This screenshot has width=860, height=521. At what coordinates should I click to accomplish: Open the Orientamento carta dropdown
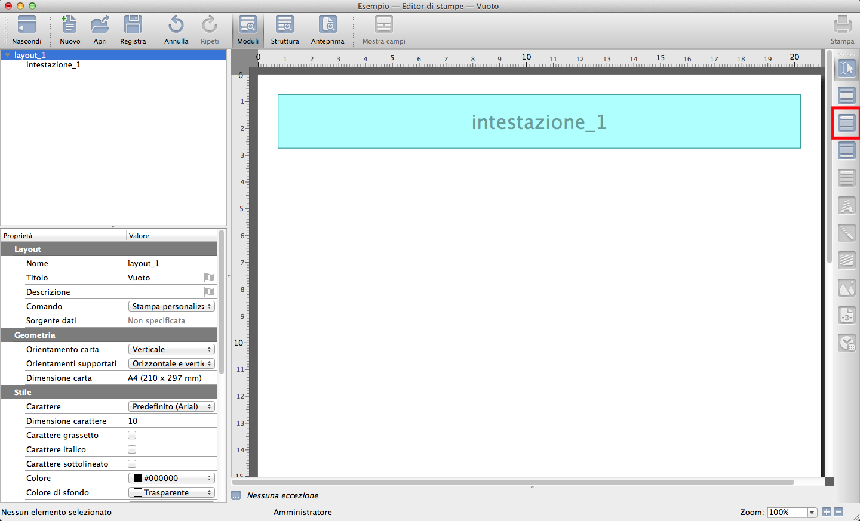coord(171,349)
